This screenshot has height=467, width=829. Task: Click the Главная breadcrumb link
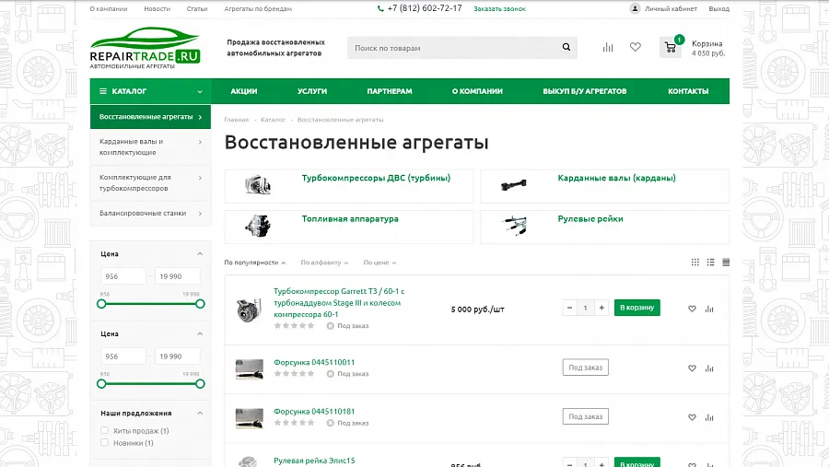[x=237, y=120]
